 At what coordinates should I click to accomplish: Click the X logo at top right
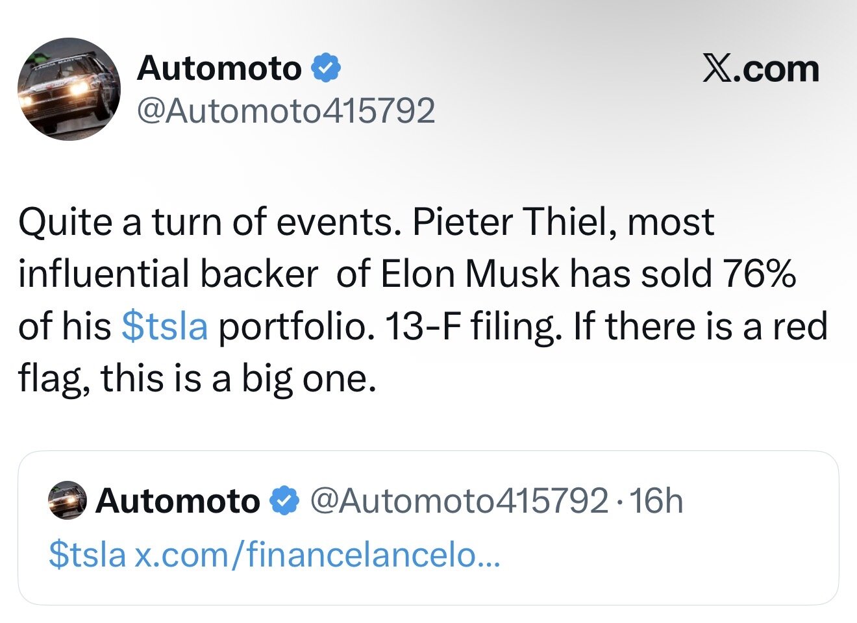click(760, 69)
